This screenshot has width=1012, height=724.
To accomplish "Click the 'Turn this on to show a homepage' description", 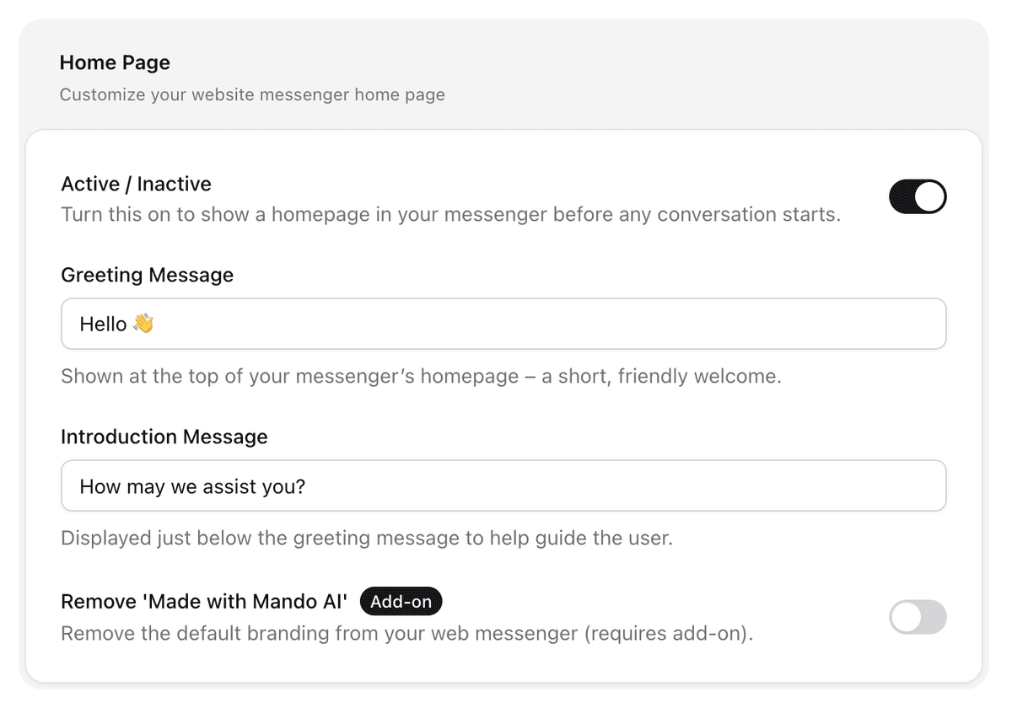I will 451,214.
